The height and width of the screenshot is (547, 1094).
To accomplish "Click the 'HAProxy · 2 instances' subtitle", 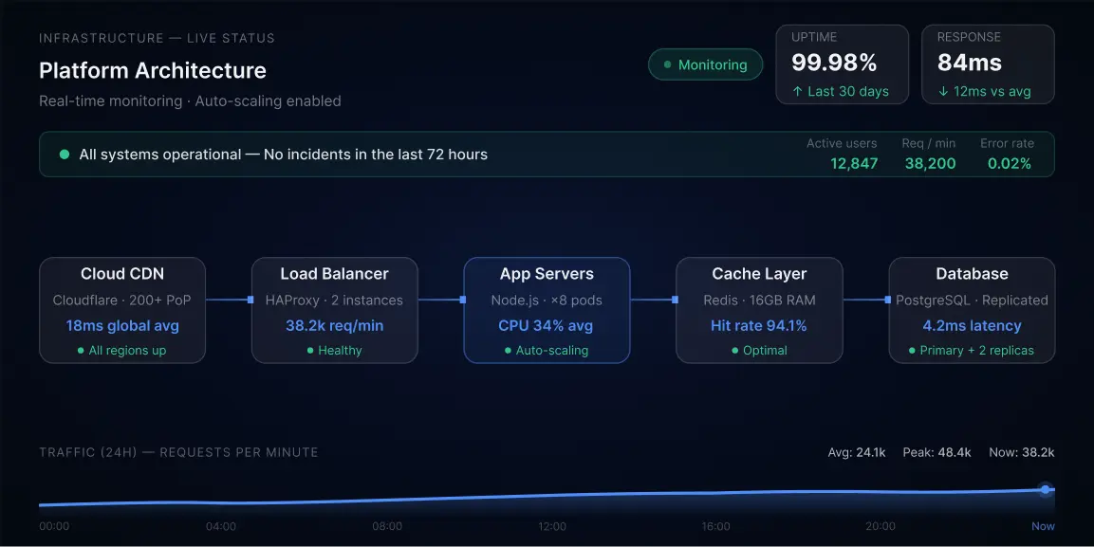I will click(x=334, y=301).
